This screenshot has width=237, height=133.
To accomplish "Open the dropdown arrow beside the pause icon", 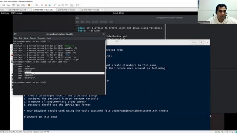I will click(x=32, y=5).
